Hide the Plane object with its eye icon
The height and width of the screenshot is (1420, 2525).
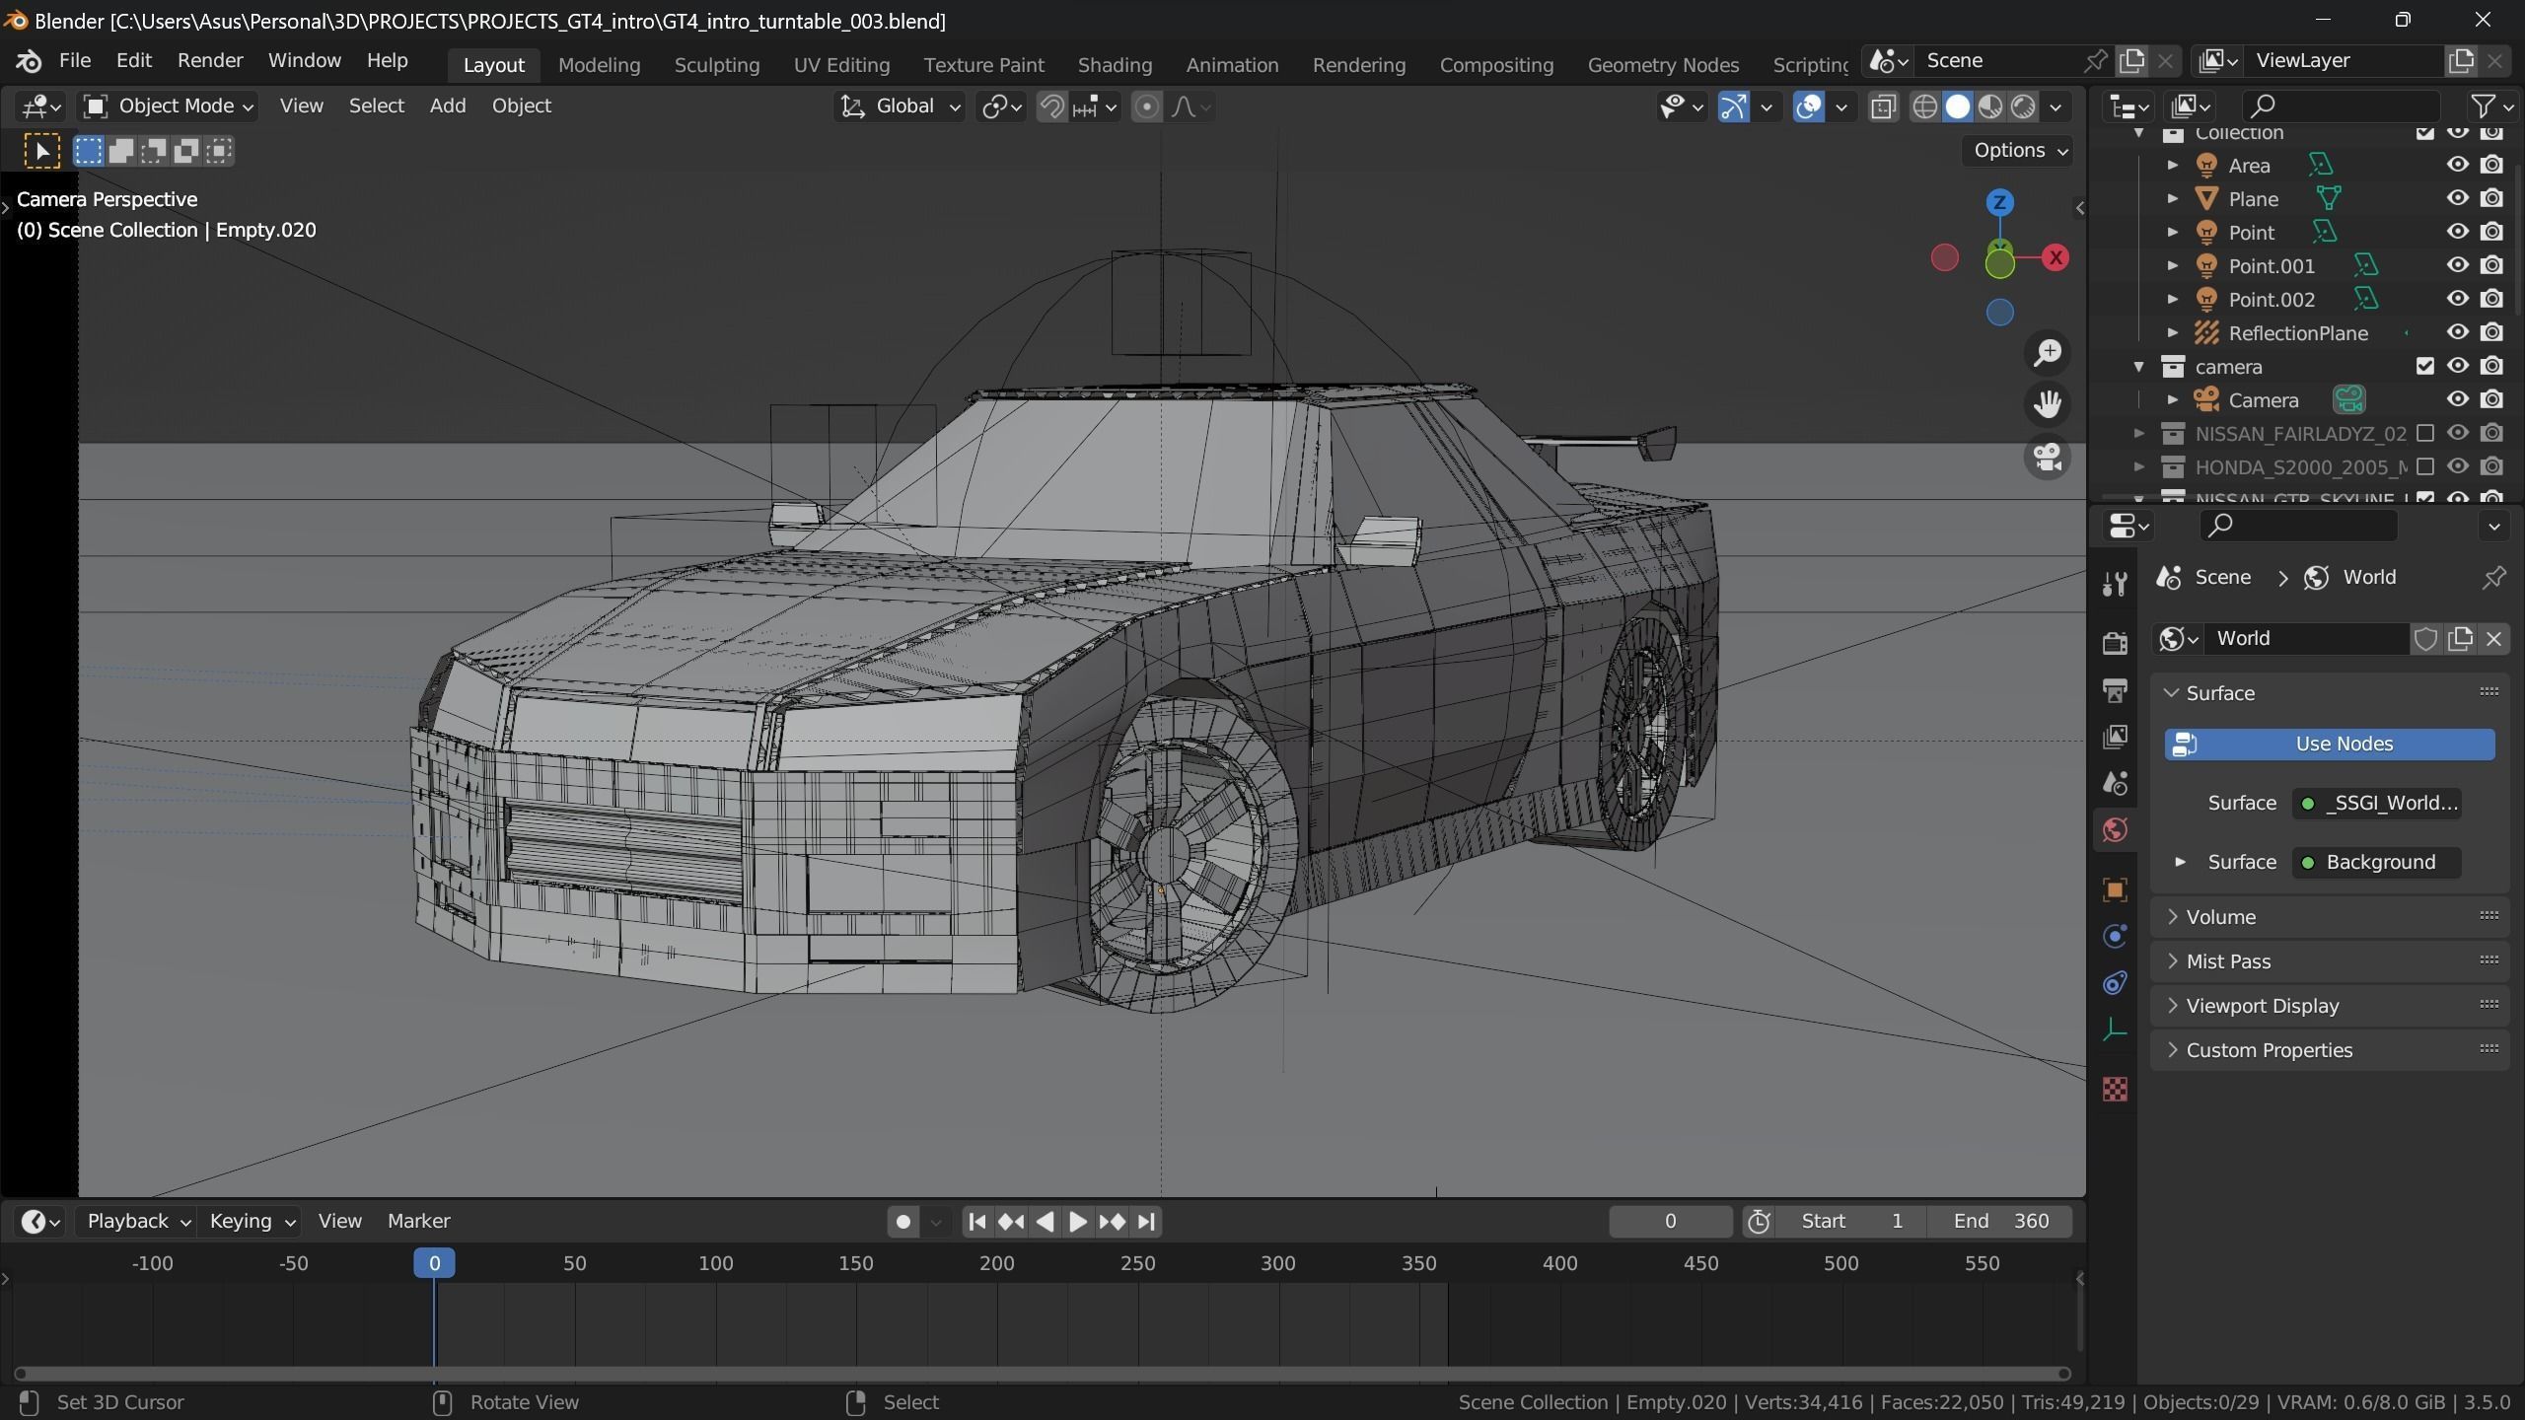point(2457,198)
